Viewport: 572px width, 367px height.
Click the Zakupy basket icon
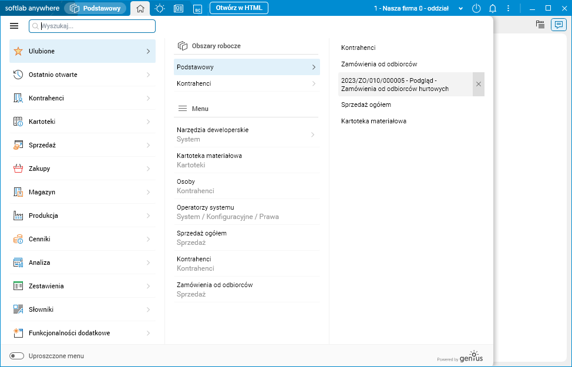[x=18, y=169]
